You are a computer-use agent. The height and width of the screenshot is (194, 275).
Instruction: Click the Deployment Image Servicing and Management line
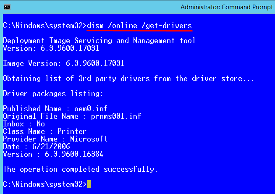coord(99,41)
